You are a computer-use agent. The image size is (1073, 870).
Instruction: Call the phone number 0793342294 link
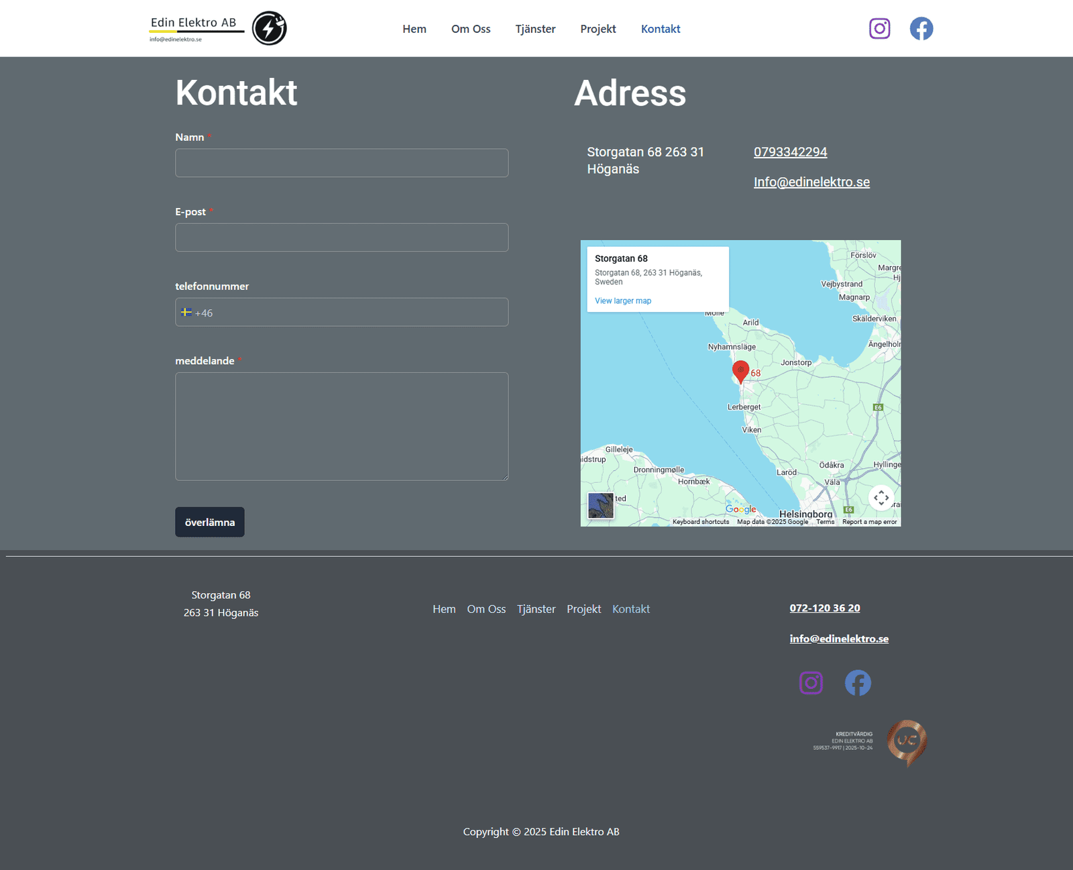tap(790, 152)
